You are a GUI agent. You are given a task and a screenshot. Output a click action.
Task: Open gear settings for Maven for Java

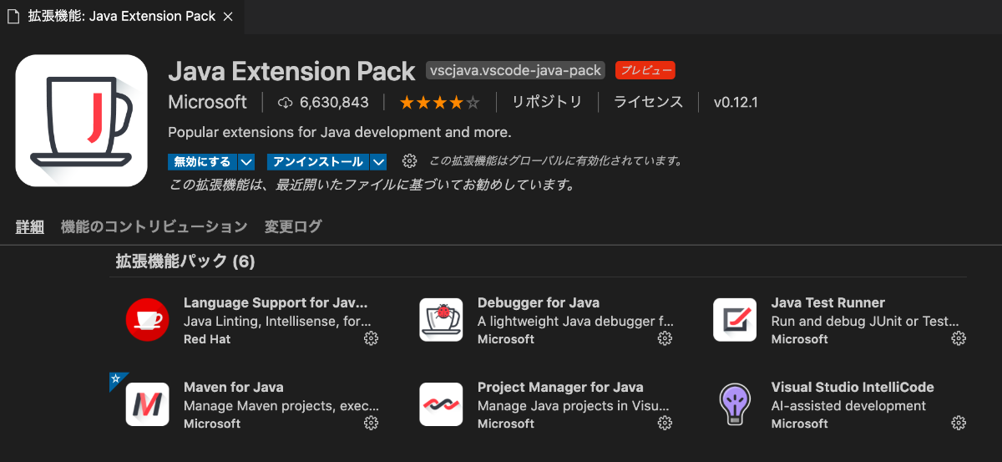[372, 423]
